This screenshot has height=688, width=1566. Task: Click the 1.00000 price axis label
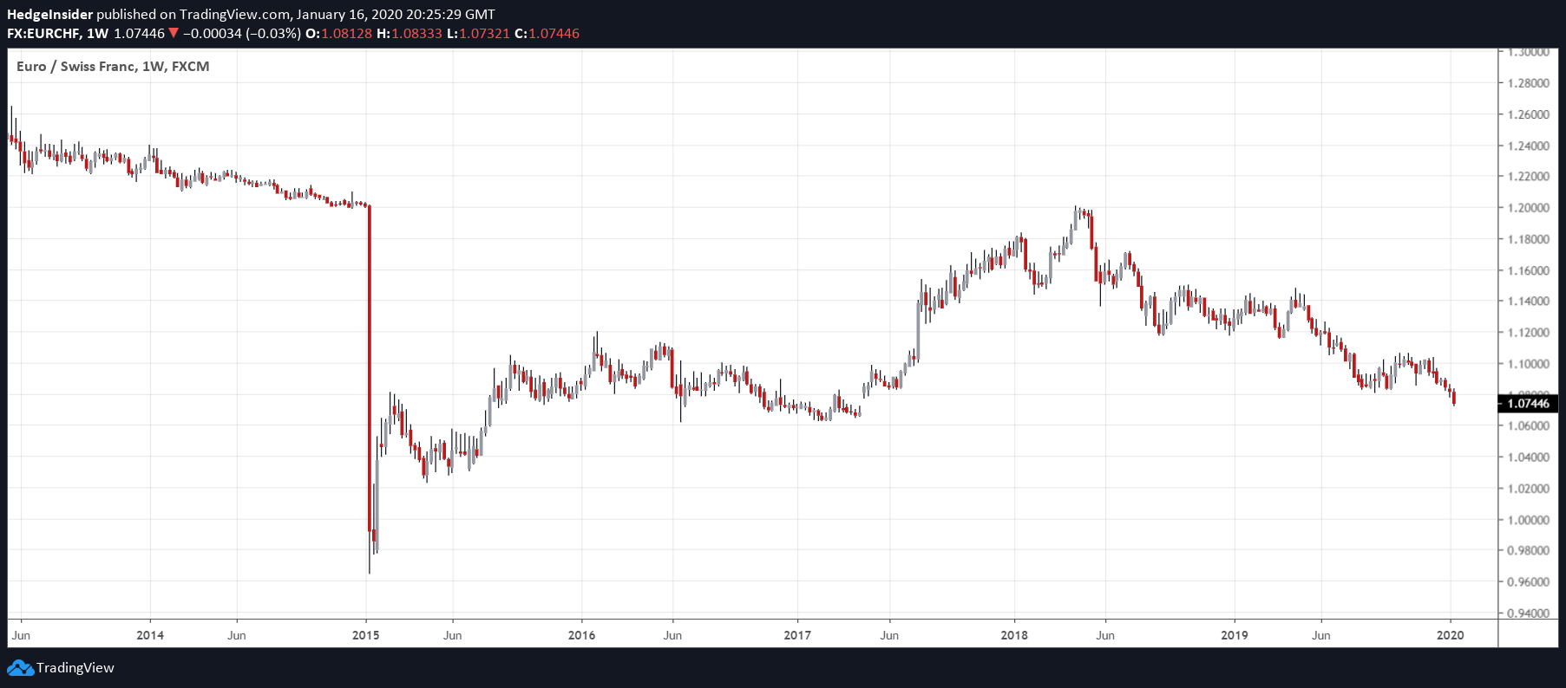point(1529,520)
